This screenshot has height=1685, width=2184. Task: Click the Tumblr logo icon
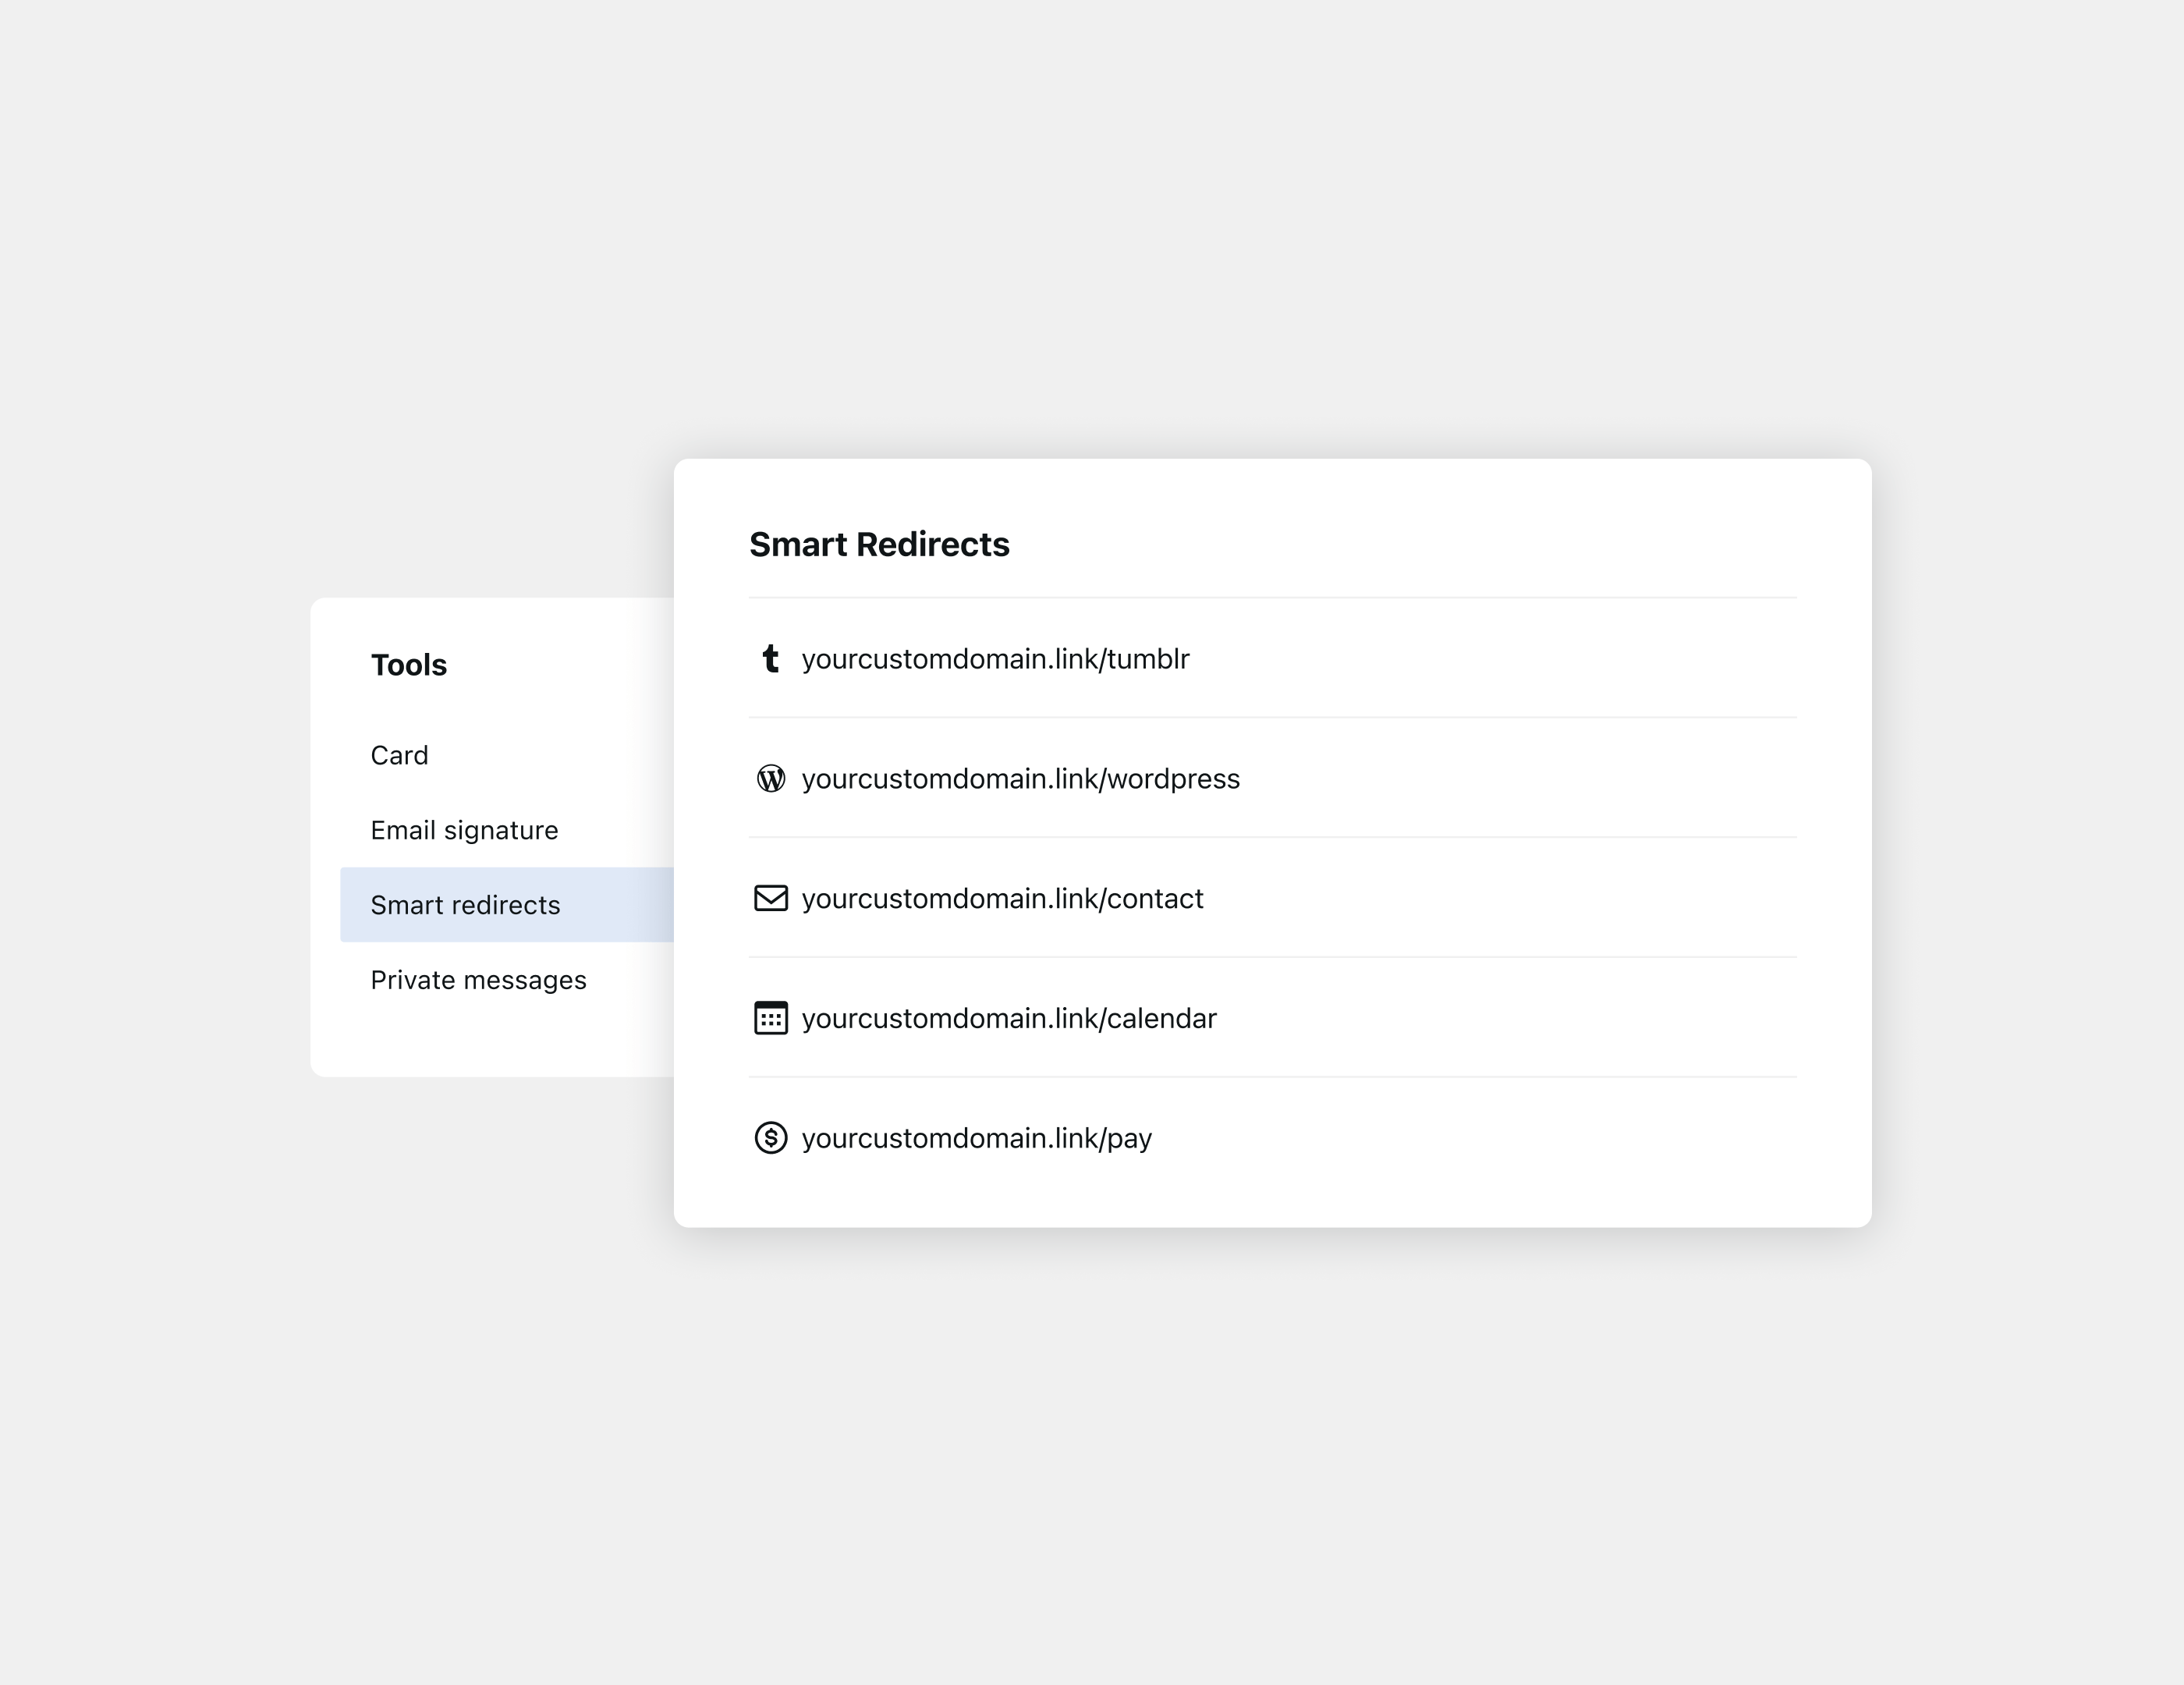(x=770, y=659)
